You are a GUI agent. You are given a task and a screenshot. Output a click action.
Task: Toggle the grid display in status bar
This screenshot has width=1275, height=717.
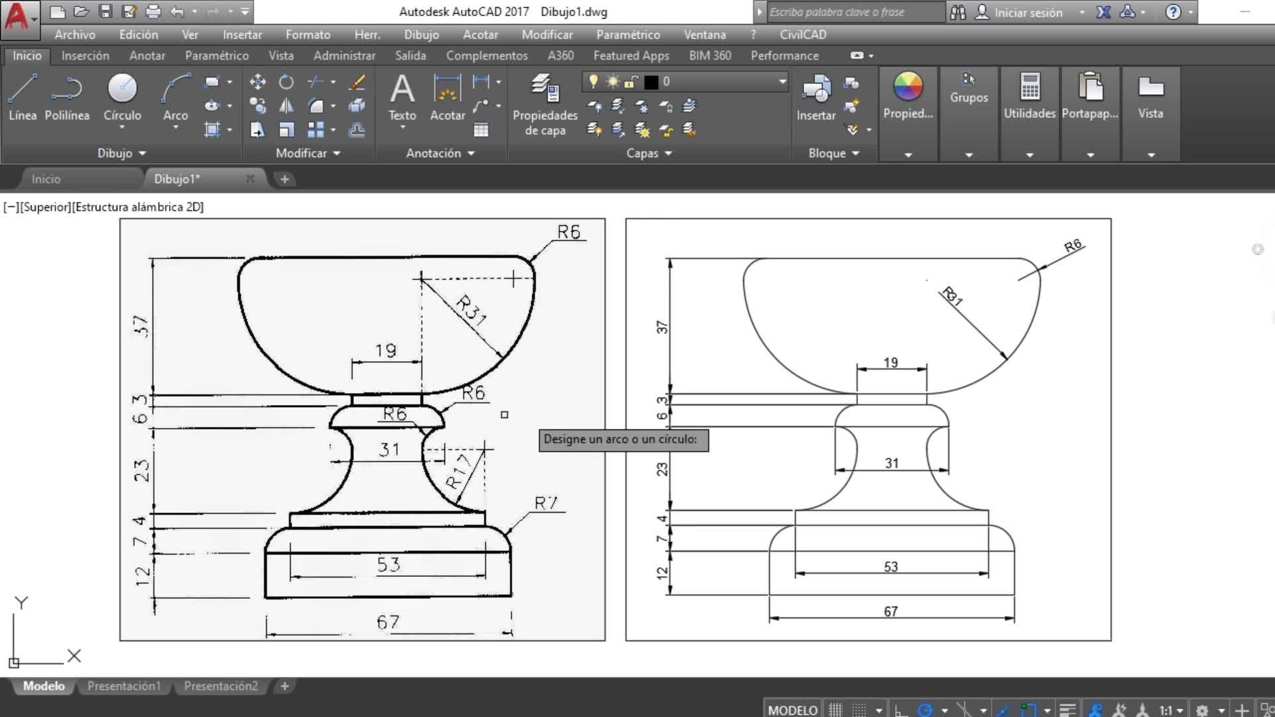tap(835, 710)
